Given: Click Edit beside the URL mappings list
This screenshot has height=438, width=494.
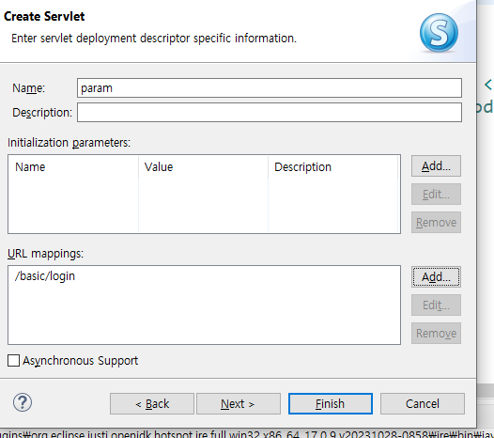Looking at the screenshot, I should (x=436, y=305).
